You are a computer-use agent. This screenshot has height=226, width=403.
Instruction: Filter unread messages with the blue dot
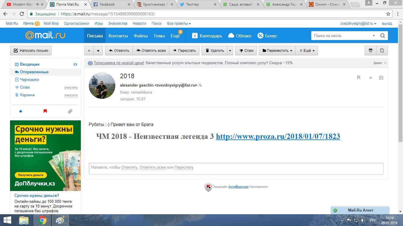click(21, 111)
